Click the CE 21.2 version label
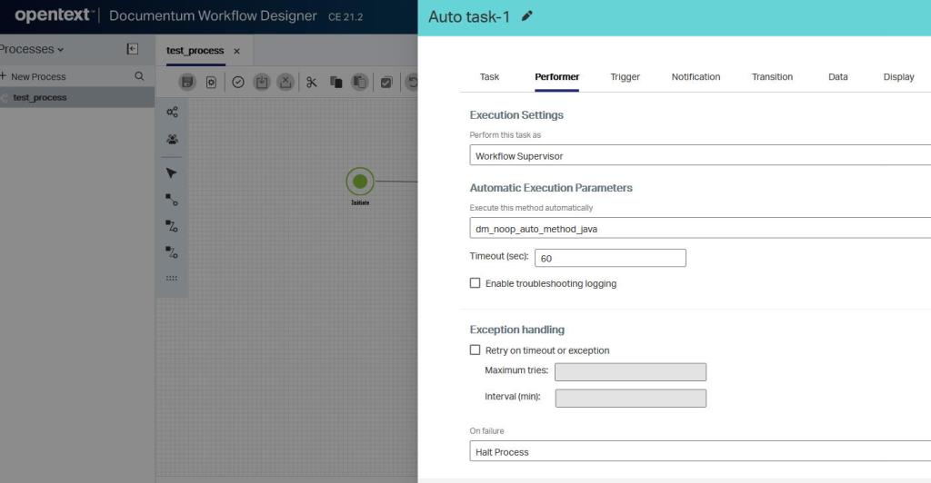 pyautogui.click(x=345, y=16)
